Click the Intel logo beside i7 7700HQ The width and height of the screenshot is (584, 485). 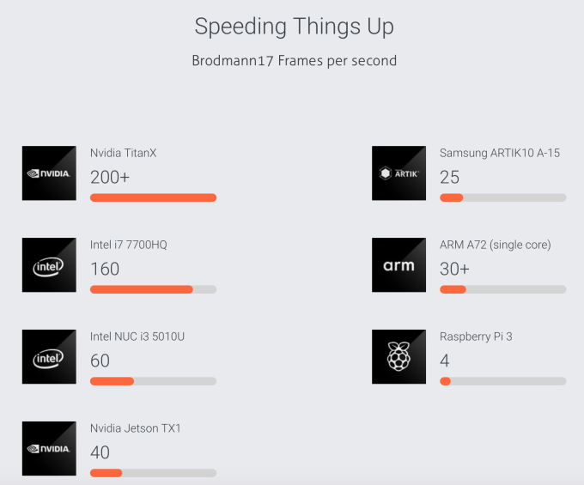(49, 265)
